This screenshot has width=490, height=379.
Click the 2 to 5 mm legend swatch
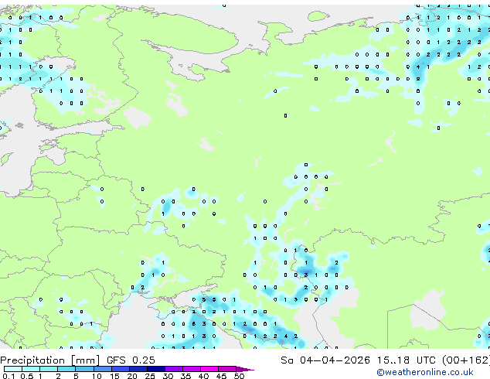[x=66, y=369]
